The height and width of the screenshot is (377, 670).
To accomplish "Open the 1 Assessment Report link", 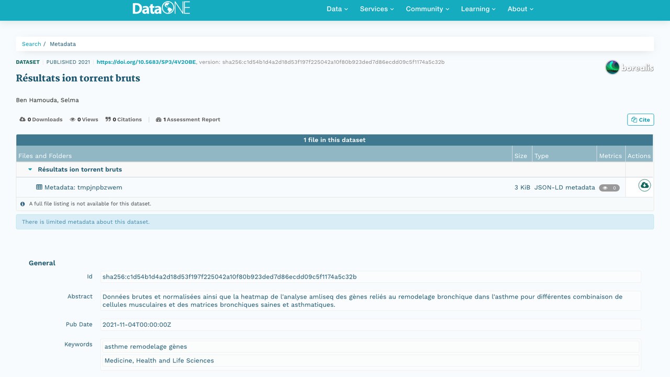I will (x=188, y=119).
